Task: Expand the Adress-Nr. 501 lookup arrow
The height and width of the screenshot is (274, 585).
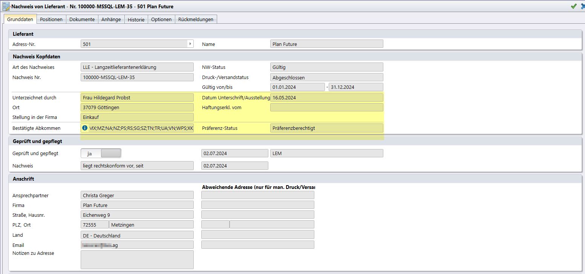Action: pos(190,44)
